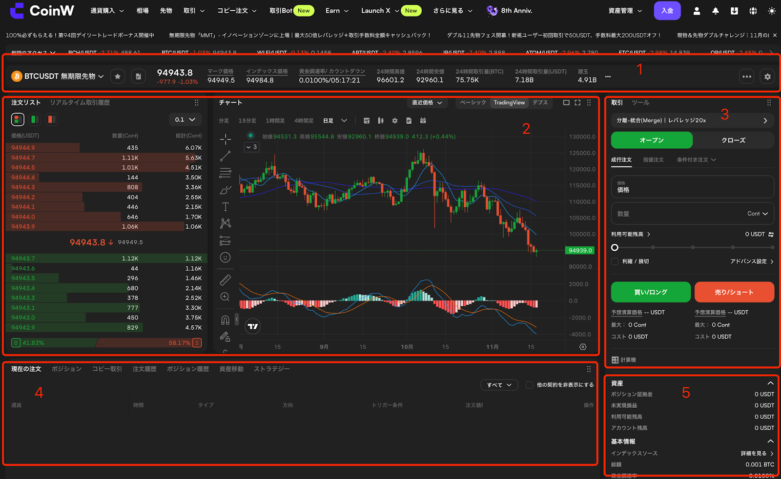
Task: Click the app download icon
Action: (x=734, y=11)
